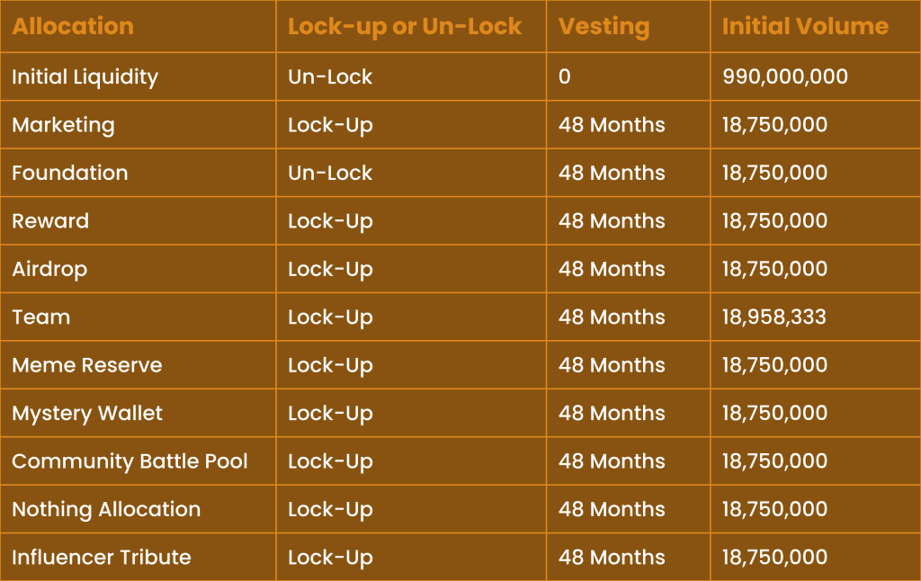
Task: Click the Influencer Tribute allocation cell
Action: point(102,558)
